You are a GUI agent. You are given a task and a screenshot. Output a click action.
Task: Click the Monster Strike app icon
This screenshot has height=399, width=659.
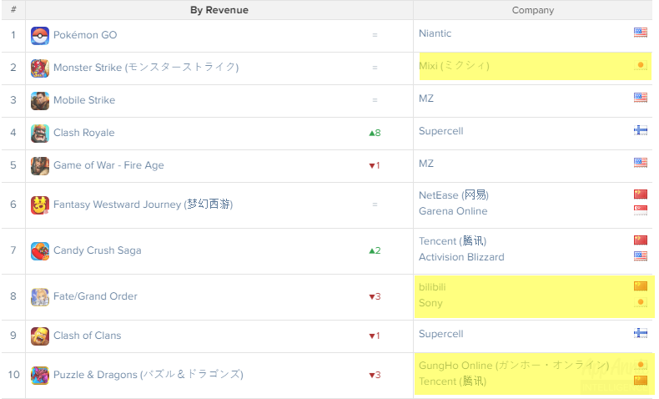[40, 68]
